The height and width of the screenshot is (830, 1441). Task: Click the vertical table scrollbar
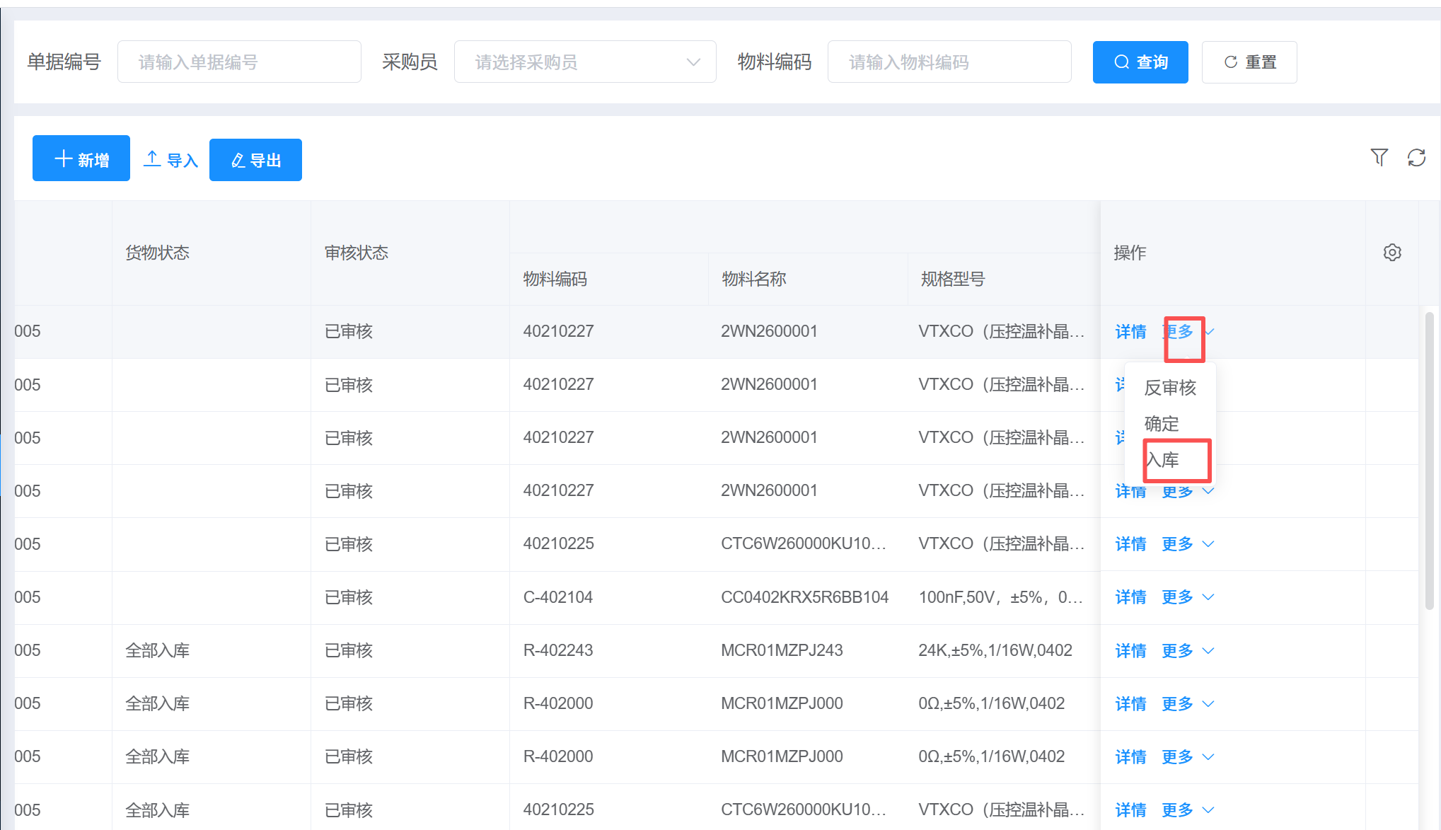click(x=1428, y=460)
